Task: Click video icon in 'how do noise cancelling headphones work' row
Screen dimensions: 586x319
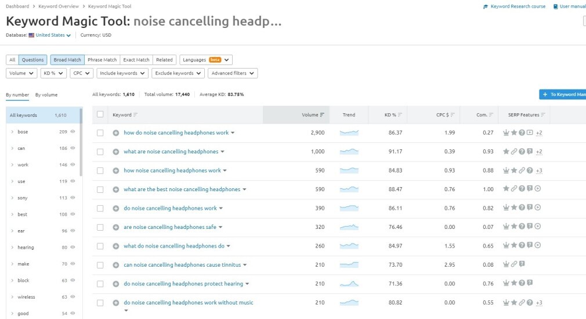Action: pos(530,132)
